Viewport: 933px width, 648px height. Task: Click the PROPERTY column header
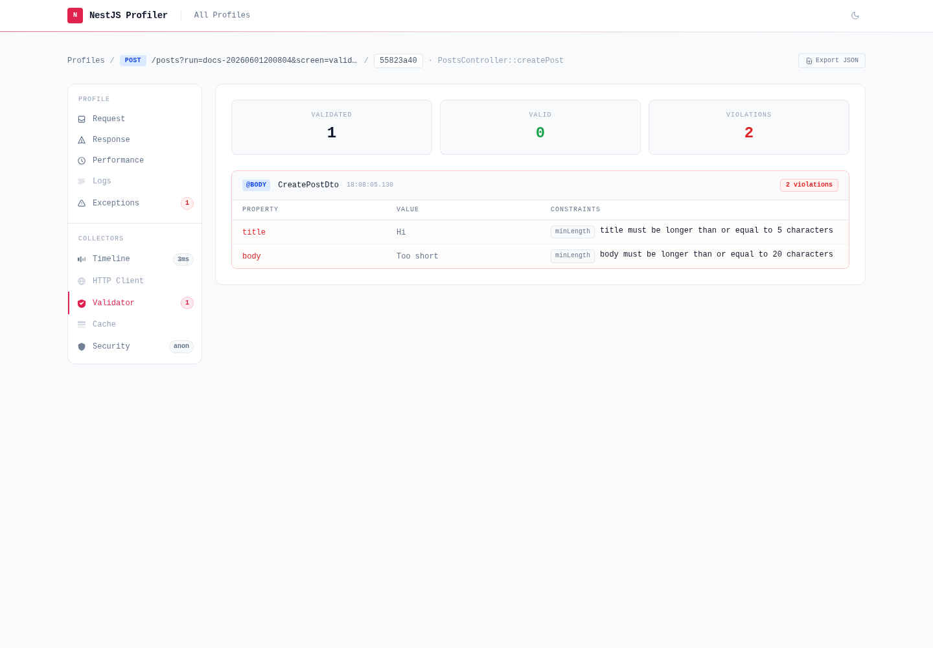(260, 209)
